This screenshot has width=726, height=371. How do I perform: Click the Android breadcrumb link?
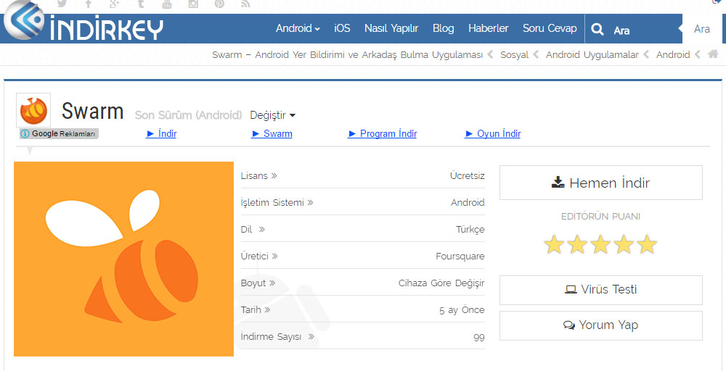673,55
